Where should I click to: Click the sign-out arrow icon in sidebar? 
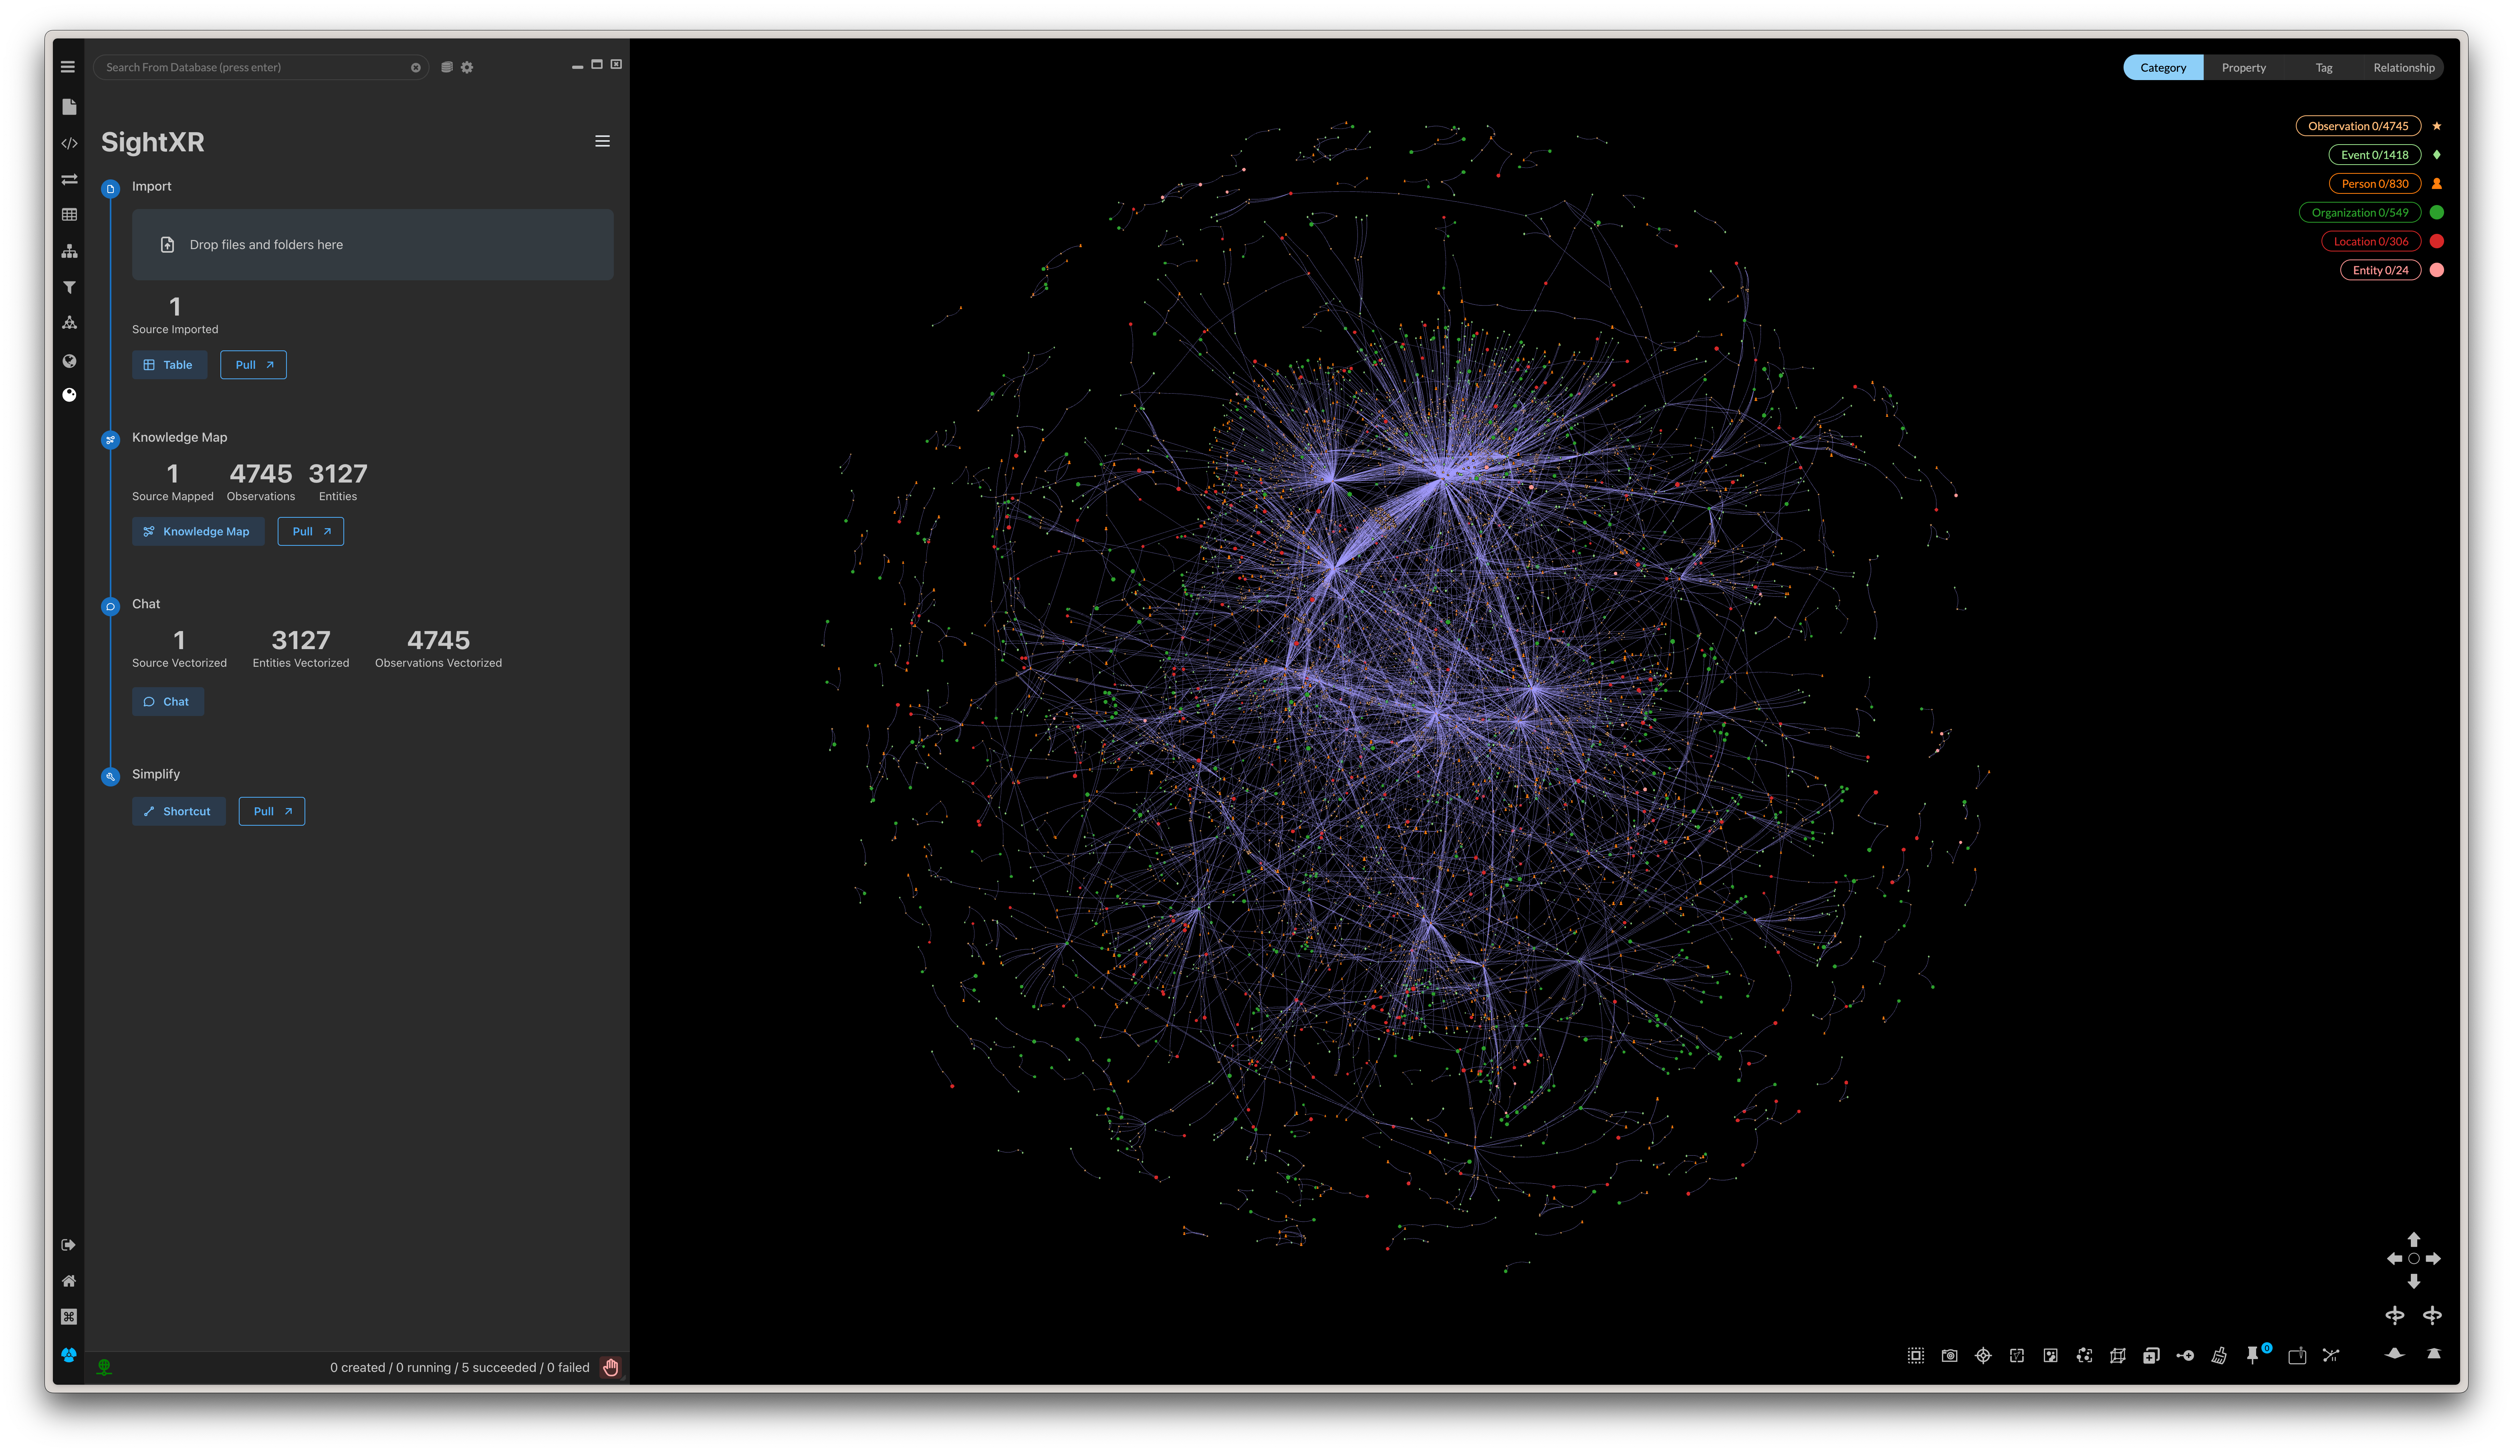69,1245
